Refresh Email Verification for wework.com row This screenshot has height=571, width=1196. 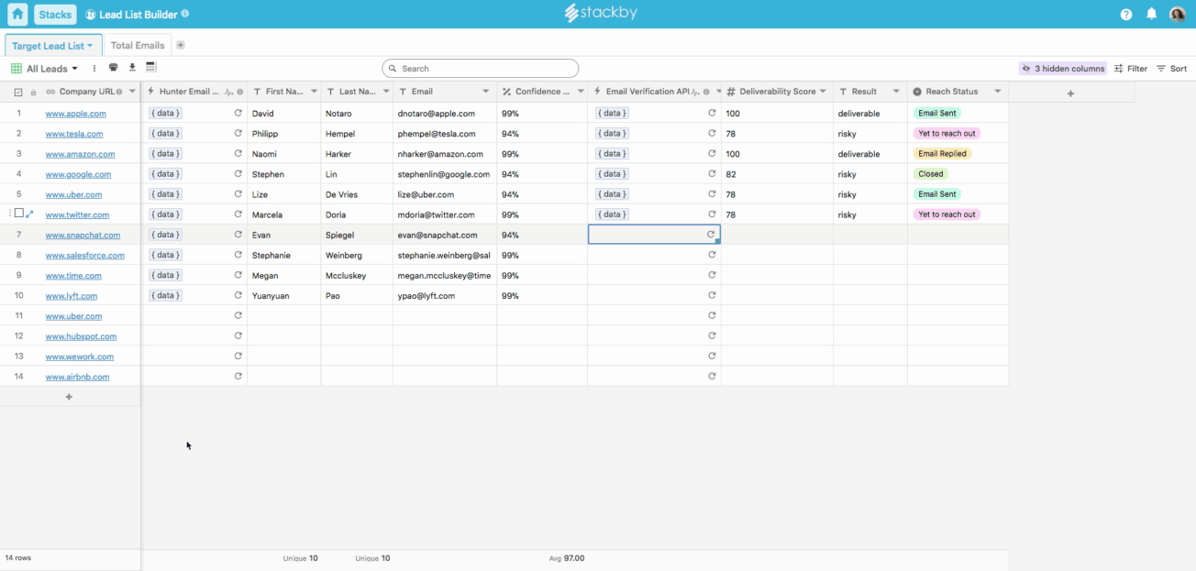click(712, 356)
